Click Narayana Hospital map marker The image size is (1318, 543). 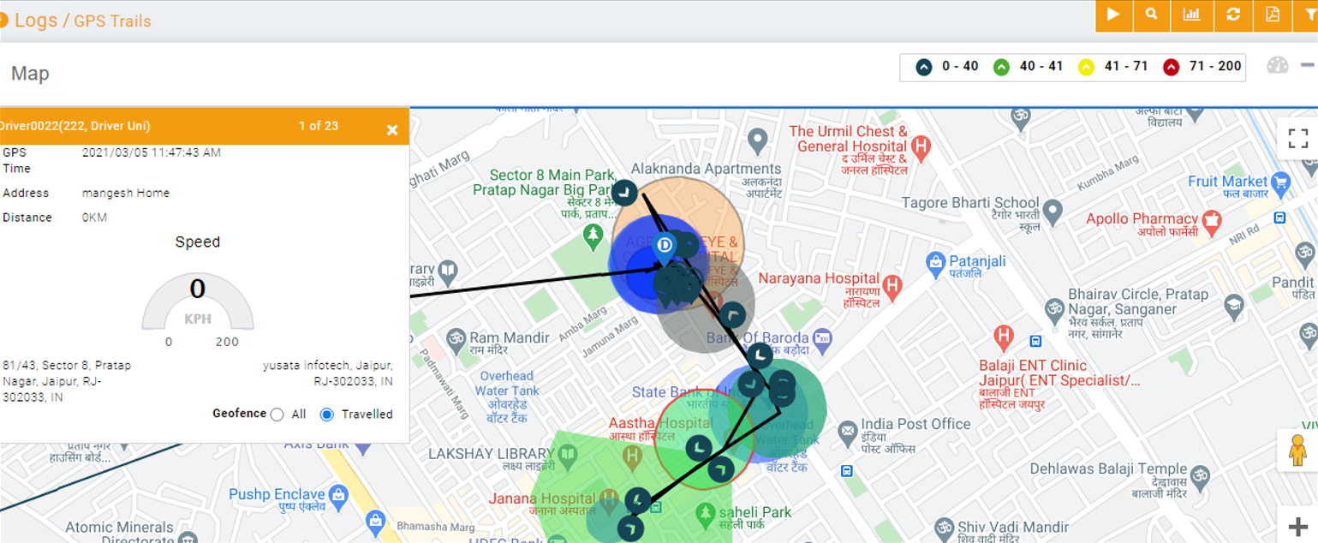(x=892, y=287)
